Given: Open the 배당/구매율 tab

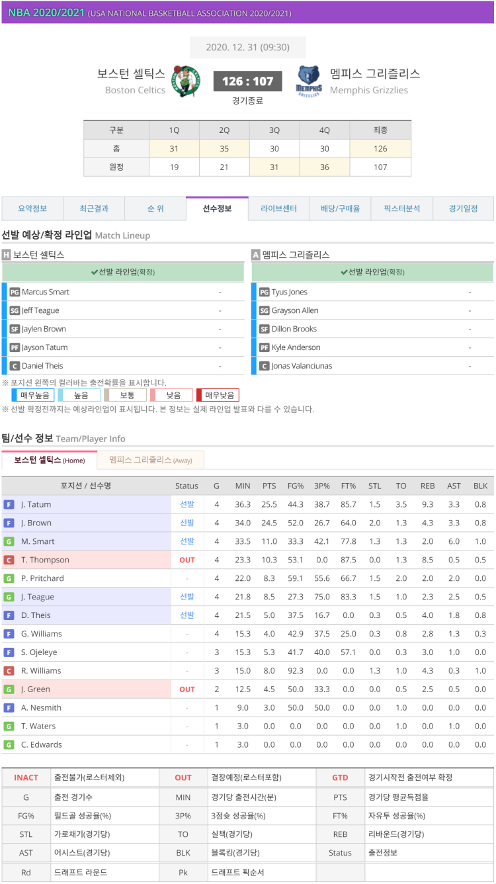Looking at the screenshot, I should pos(340,208).
